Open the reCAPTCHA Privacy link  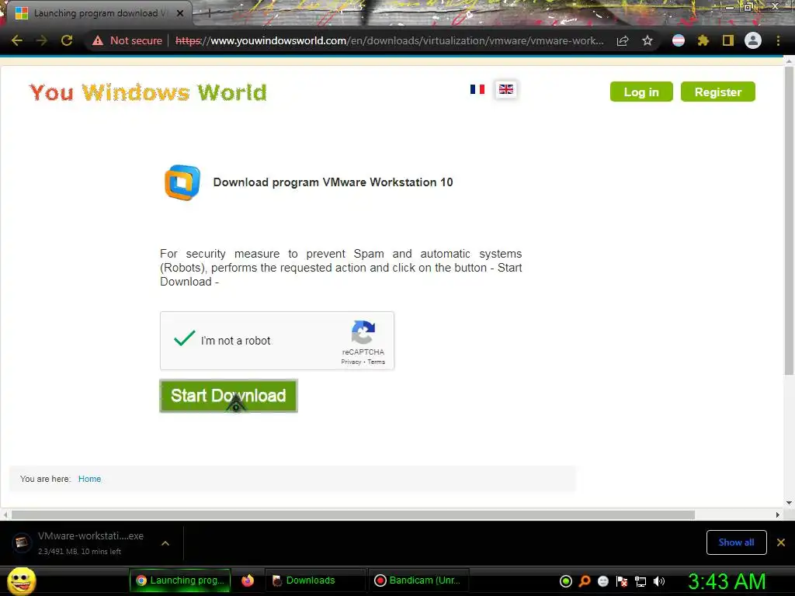(x=351, y=362)
